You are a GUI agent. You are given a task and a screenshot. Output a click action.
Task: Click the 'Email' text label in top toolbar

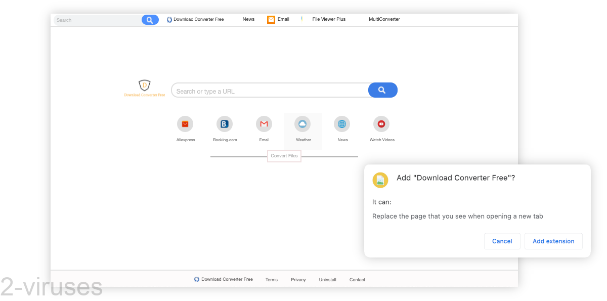tap(283, 19)
